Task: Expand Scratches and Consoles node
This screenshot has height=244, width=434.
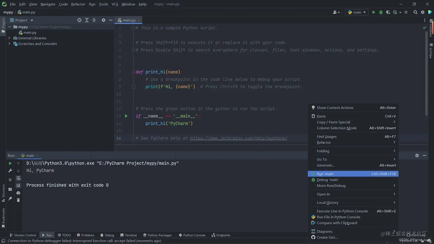Action: click(x=9, y=44)
